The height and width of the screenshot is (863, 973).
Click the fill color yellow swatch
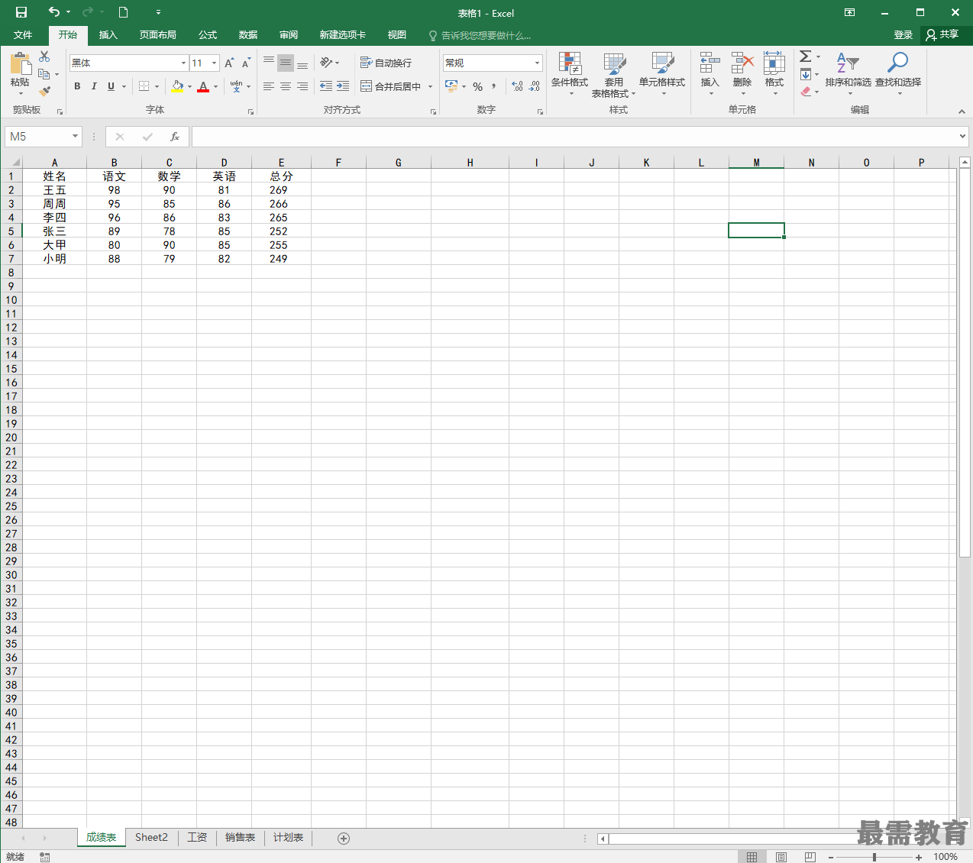click(x=177, y=86)
